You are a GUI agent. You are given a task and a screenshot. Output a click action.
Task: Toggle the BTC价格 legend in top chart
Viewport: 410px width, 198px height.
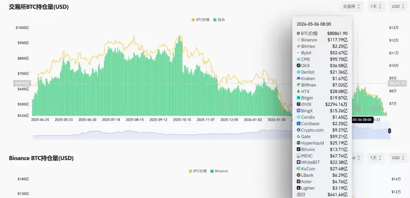click(201, 20)
